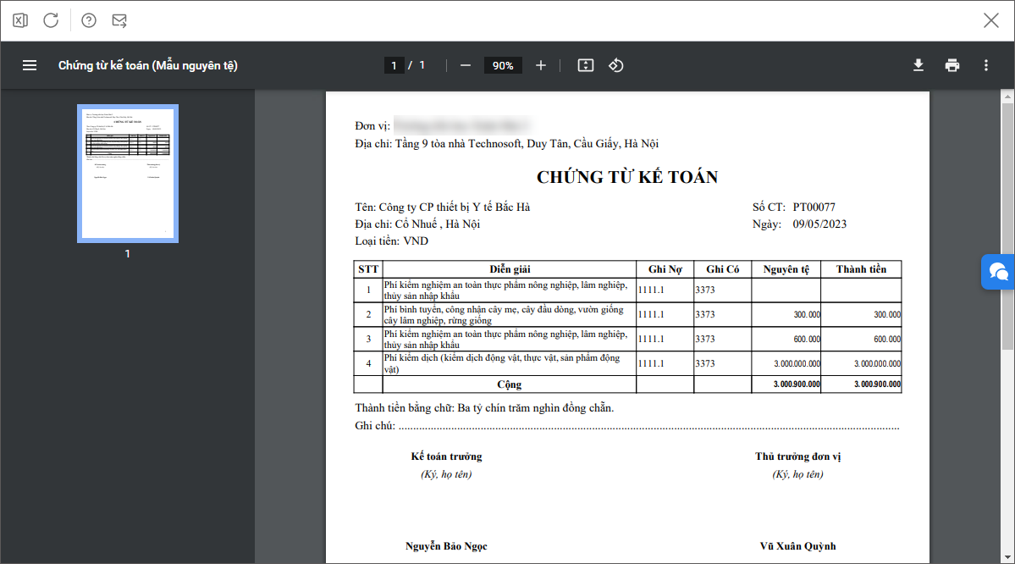Click the 'Diễn giải' column header

click(x=510, y=269)
